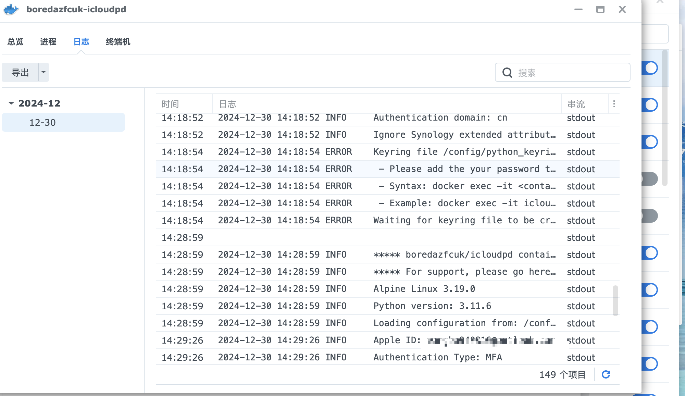Toggle the eighth switch in background window
685x396 pixels.
[x=650, y=327]
